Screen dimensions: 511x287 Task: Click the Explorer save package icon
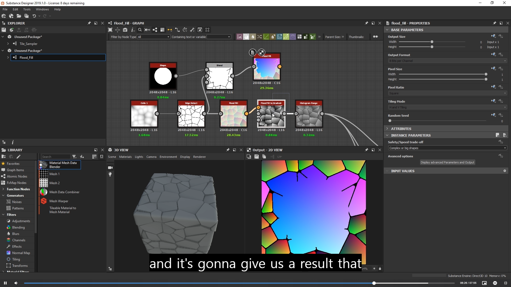click(x=4, y=30)
